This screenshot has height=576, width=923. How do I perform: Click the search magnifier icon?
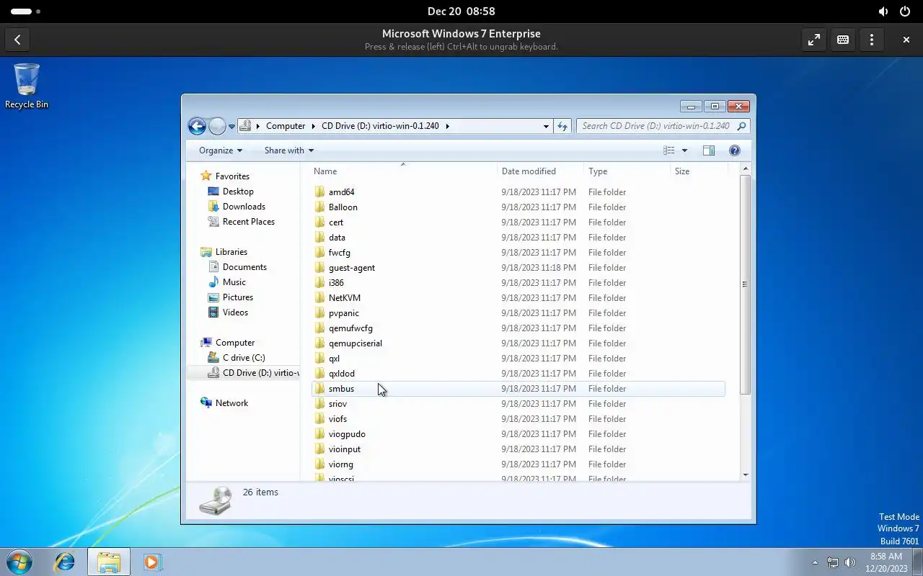point(741,126)
